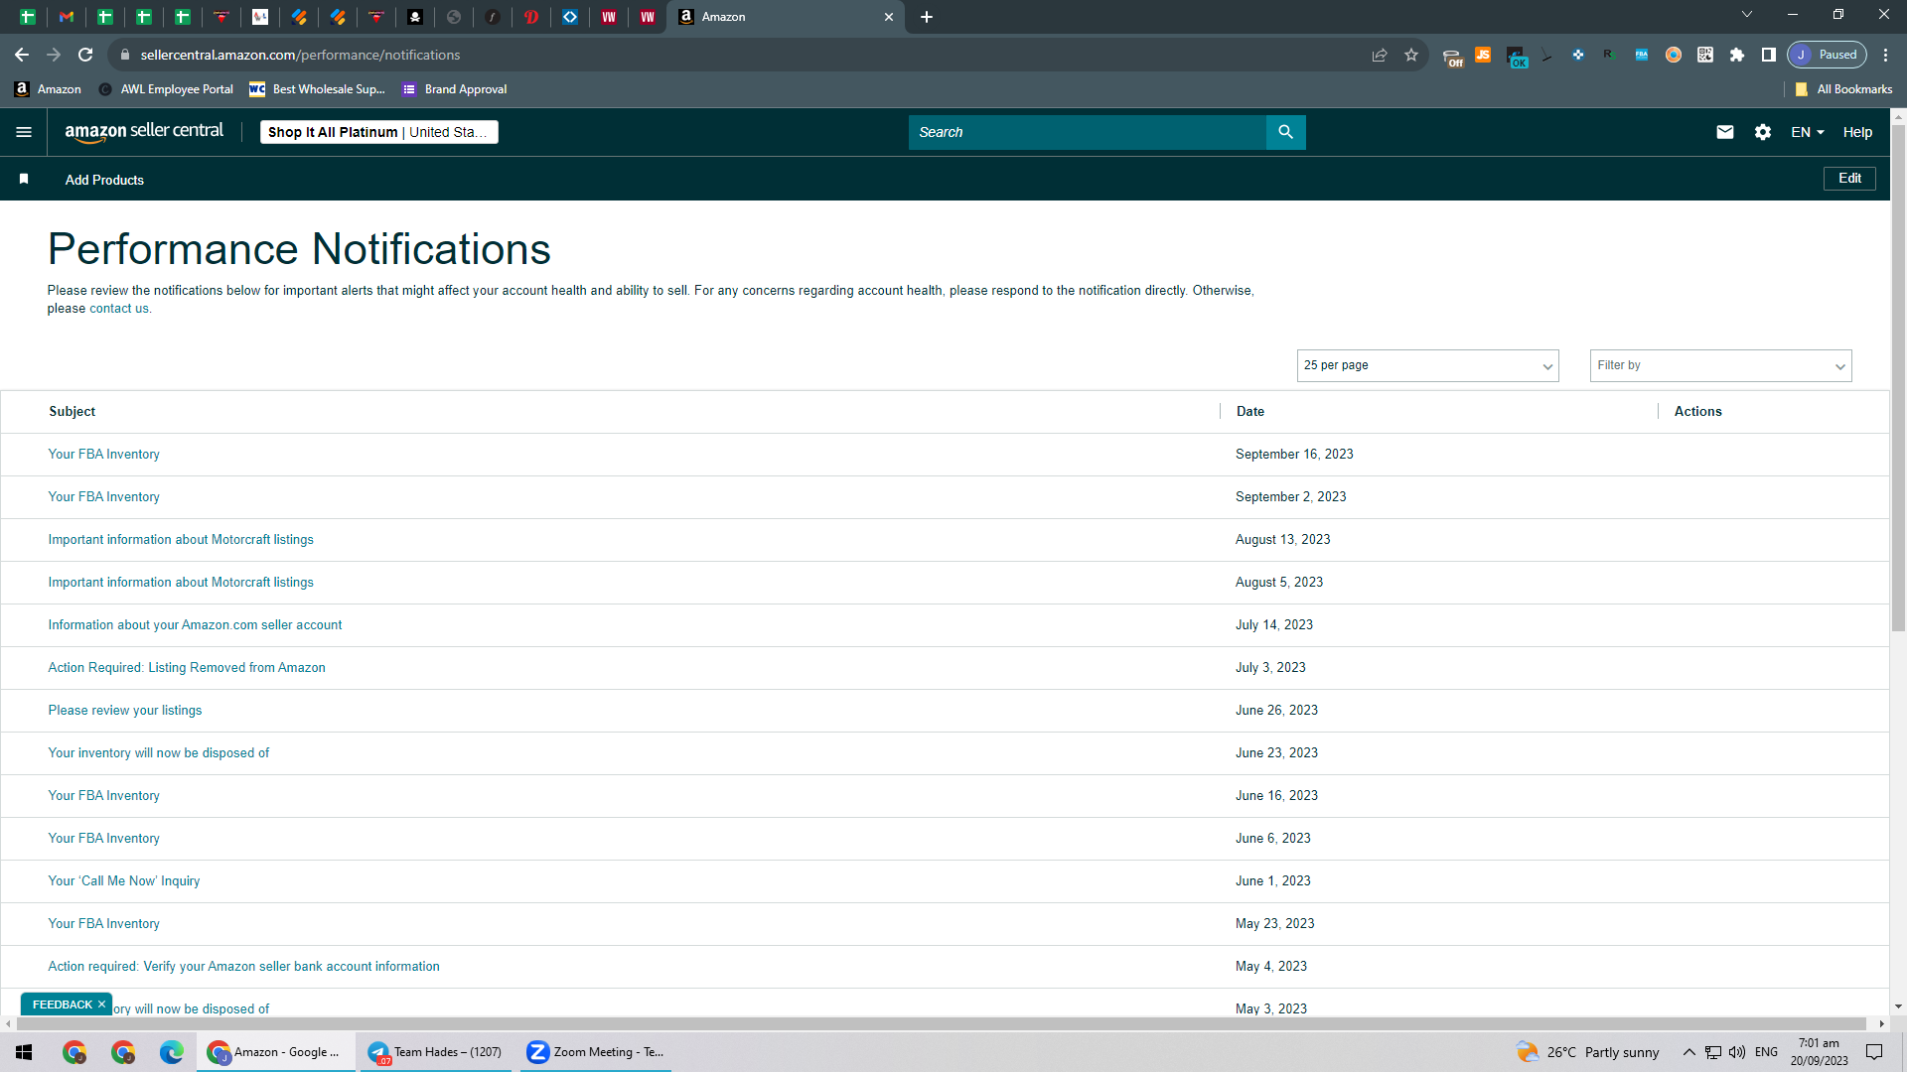Screen dimensions: 1907x1072
Task: Bookmark this page with star icon
Action: click(1411, 55)
